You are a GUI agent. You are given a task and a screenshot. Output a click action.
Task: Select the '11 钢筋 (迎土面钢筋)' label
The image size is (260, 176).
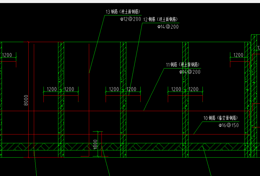[183, 65]
